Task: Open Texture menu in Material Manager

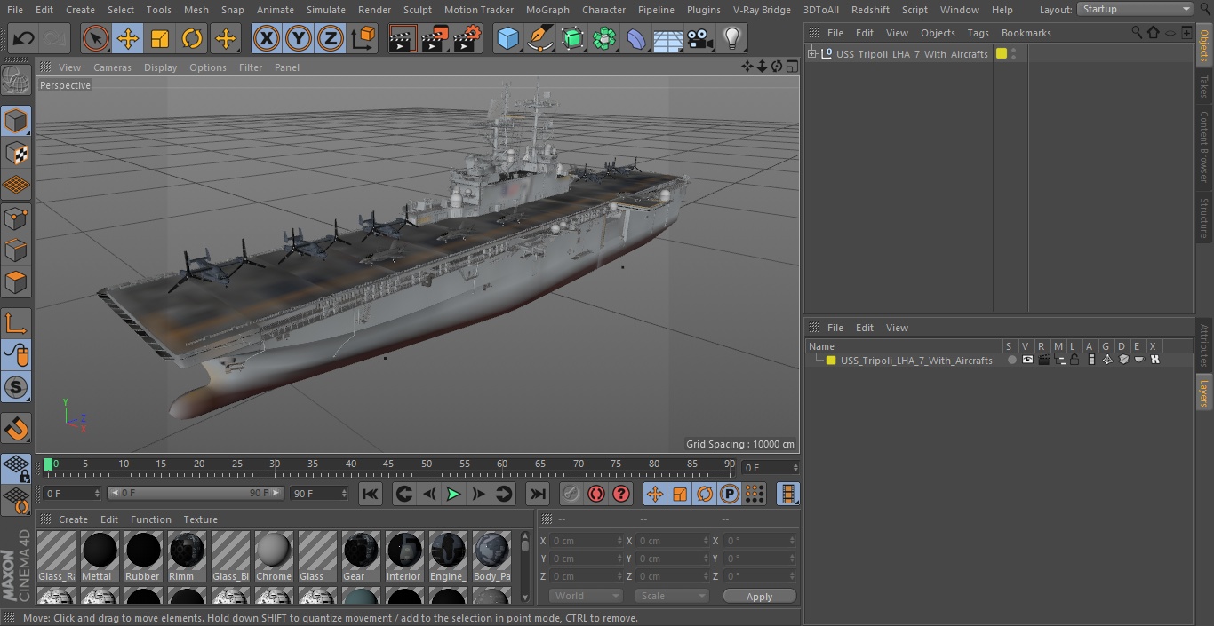Action: [x=200, y=519]
